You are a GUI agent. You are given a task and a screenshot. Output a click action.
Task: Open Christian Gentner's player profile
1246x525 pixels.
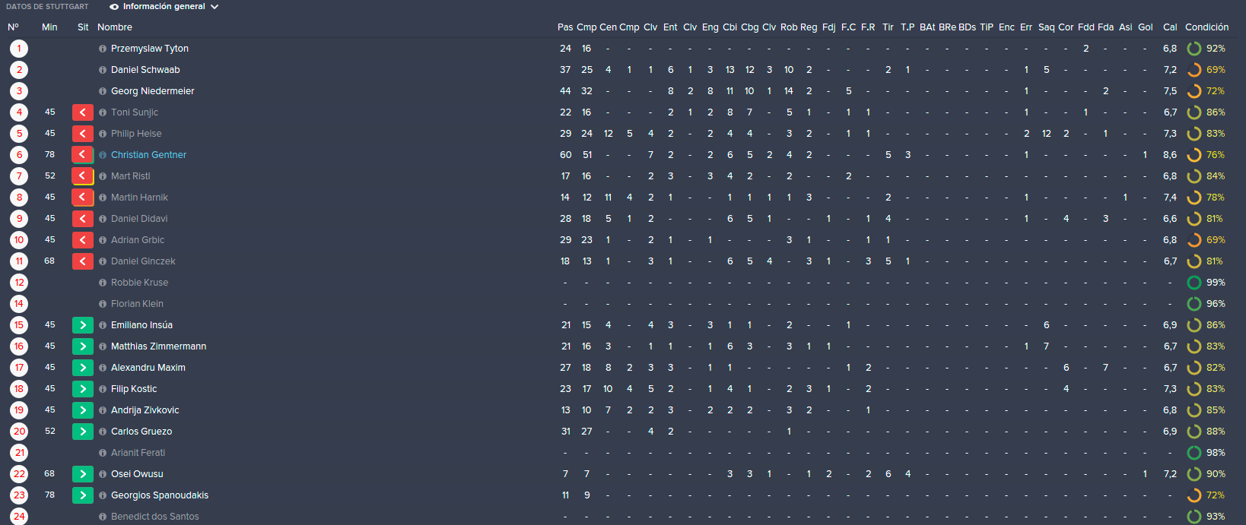tap(148, 155)
